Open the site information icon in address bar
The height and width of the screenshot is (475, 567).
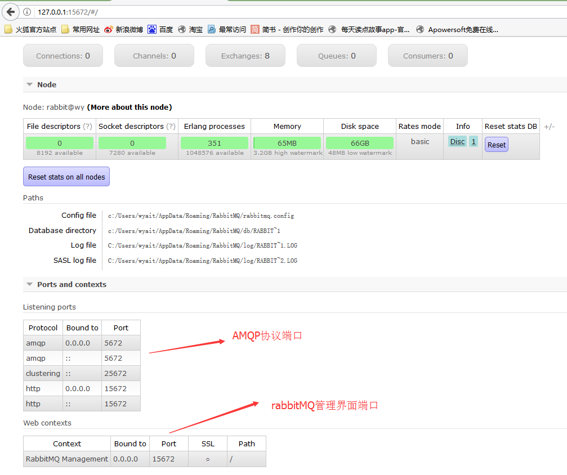click(27, 12)
